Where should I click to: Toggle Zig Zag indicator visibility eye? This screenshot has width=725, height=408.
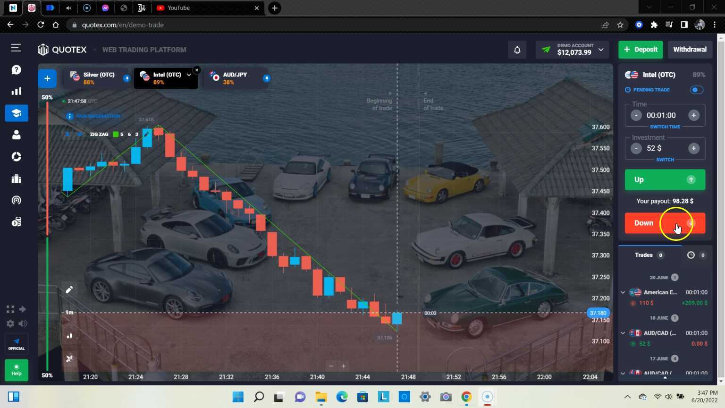(x=79, y=135)
